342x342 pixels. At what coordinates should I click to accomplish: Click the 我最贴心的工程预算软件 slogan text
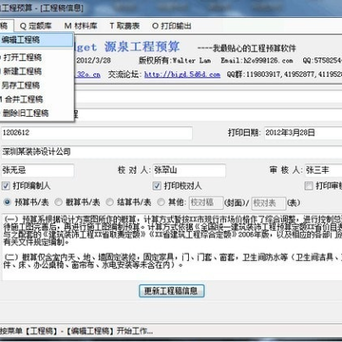247,48
